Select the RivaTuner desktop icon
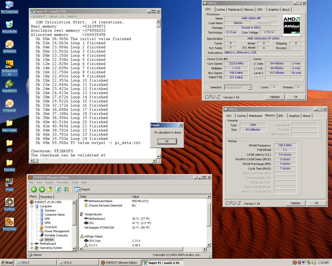 coord(9,224)
